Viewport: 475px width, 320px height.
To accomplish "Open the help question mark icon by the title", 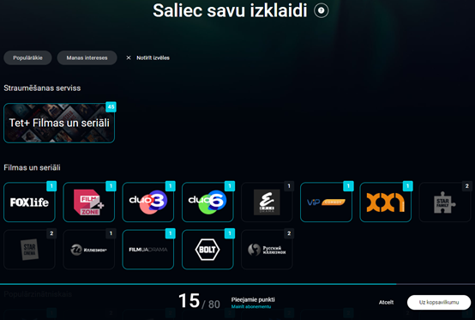I will [x=322, y=11].
